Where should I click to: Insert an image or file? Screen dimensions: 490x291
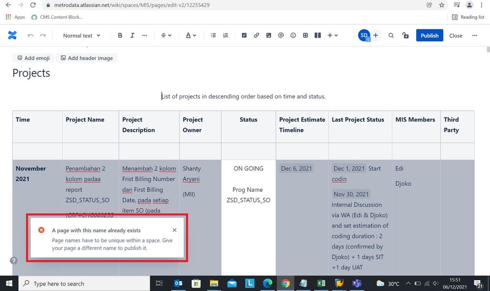point(268,35)
